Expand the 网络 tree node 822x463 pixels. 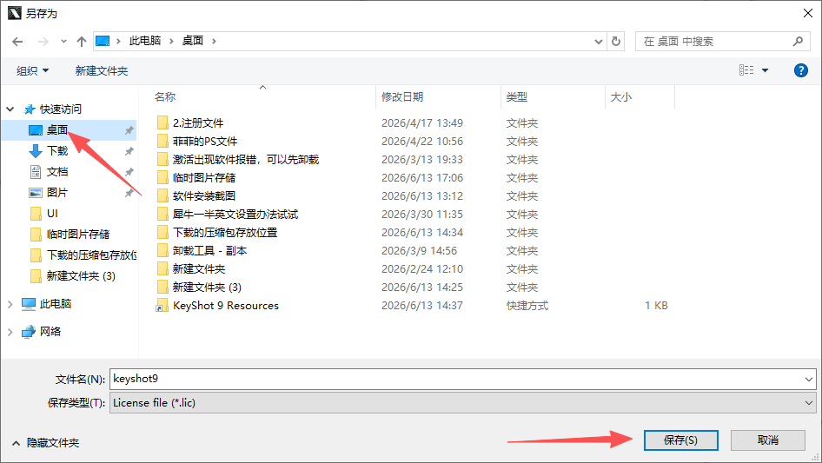(x=10, y=331)
